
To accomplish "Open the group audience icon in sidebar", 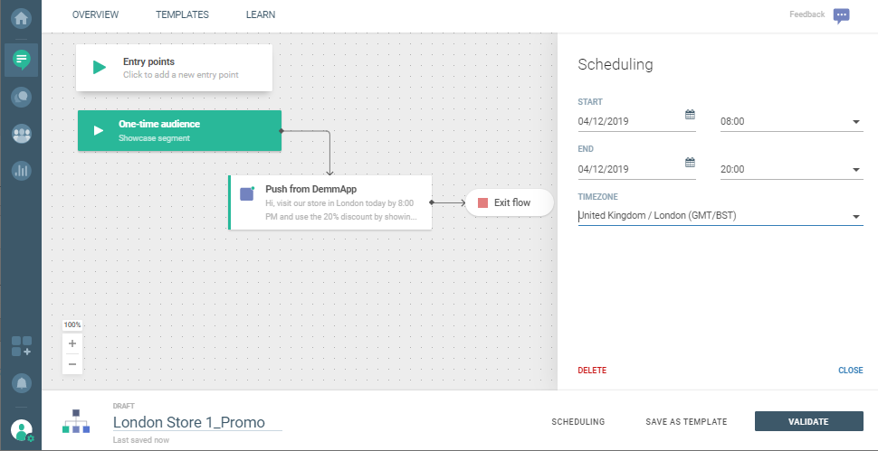I will click(21, 134).
